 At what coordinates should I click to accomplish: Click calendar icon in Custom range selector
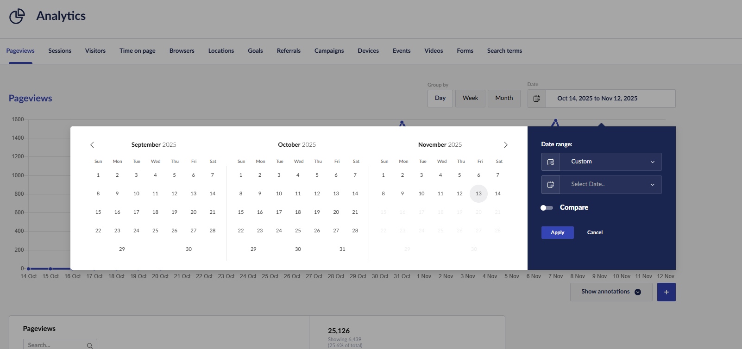click(551, 162)
